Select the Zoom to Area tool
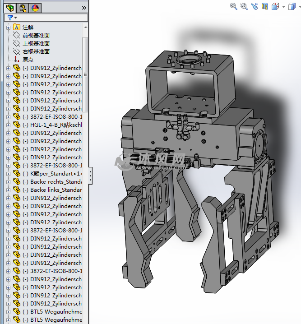Image resolution: width=301 pixels, height=324 pixels. 244,6
